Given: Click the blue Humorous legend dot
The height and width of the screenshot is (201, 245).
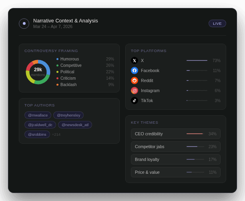Looking at the screenshot, I should coord(57,59).
